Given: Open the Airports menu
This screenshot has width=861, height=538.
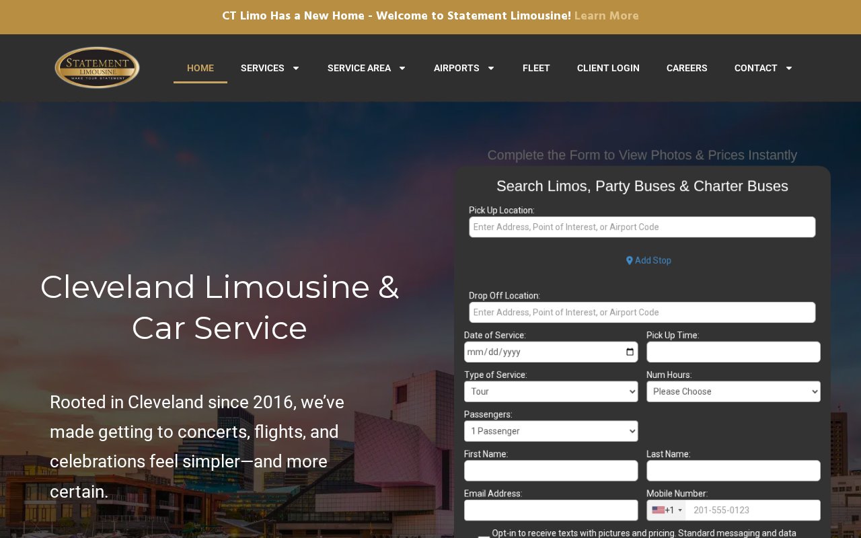Looking at the screenshot, I should [457, 68].
